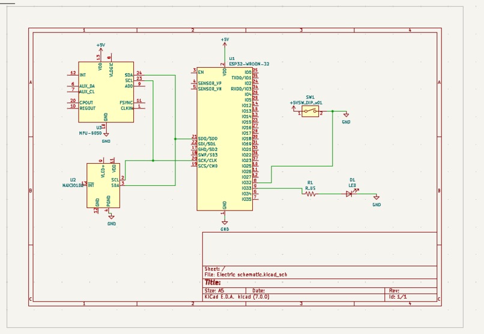Click the Title: field in title block
The width and height of the screenshot is (484, 334).
pos(213,282)
